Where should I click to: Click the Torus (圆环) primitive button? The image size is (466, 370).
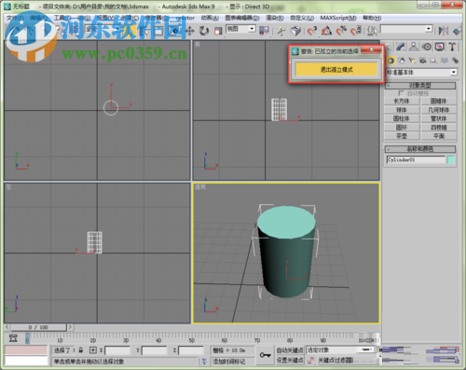pos(402,128)
